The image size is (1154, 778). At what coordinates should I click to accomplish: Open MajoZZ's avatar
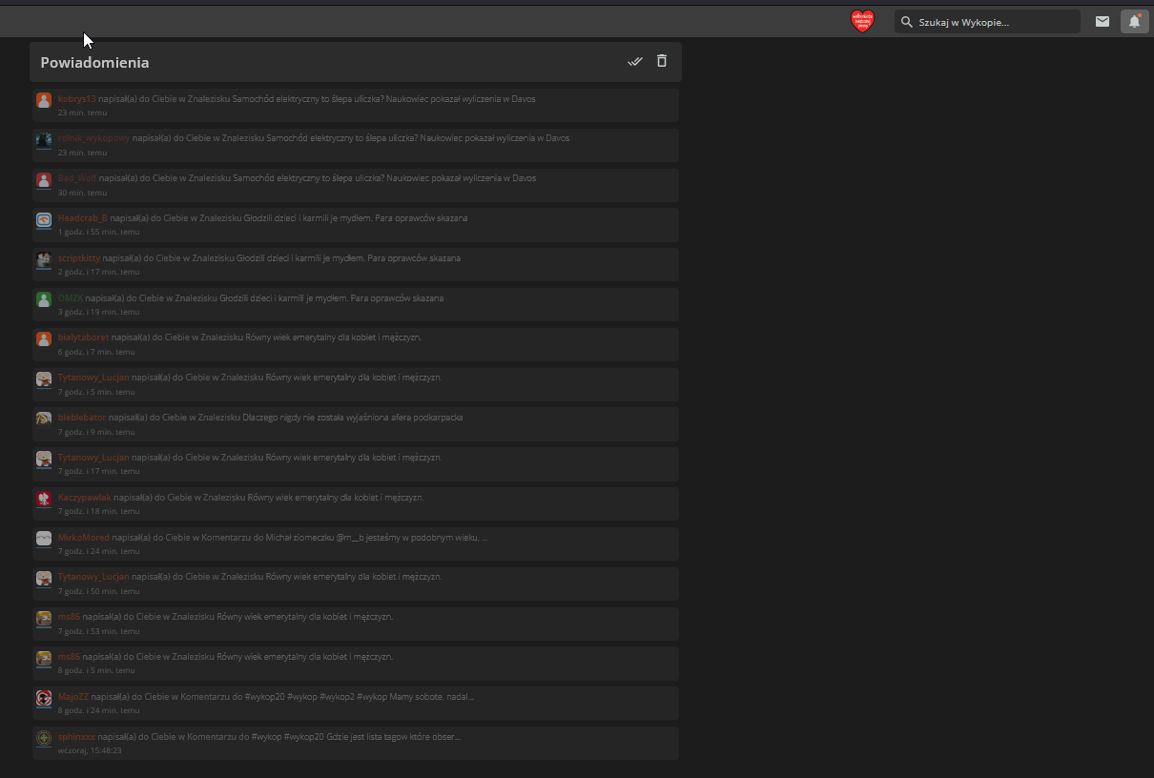(x=44, y=698)
